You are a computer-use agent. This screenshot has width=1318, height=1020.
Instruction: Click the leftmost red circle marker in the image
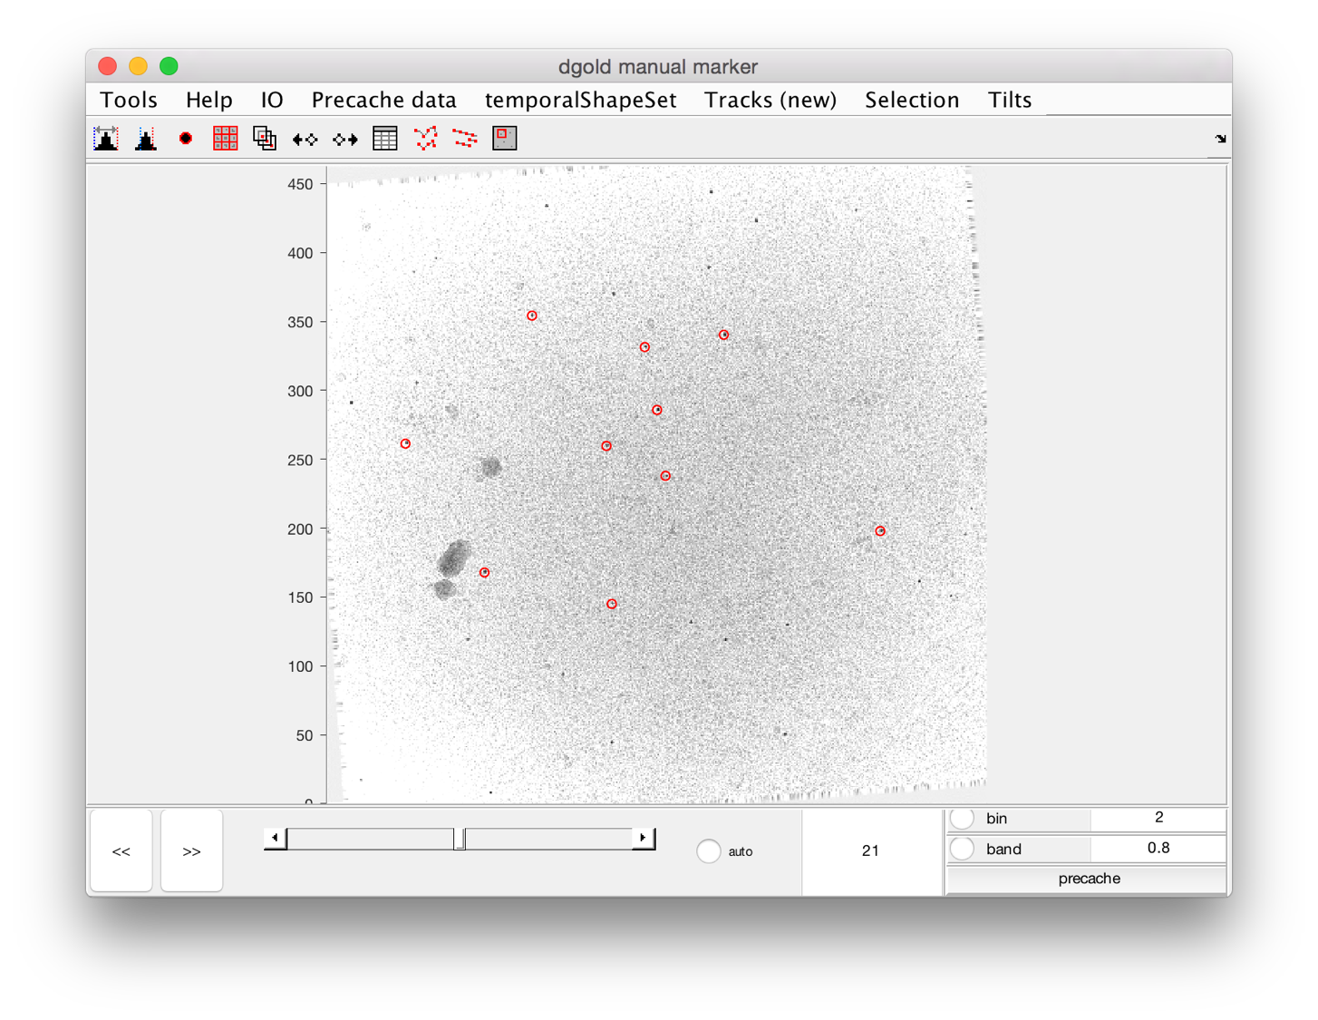tap(405, 444)
